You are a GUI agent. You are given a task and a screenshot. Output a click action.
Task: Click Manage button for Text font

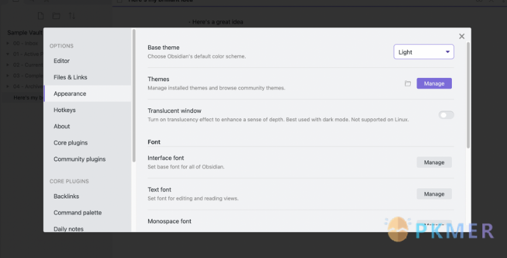pos(434,194)
